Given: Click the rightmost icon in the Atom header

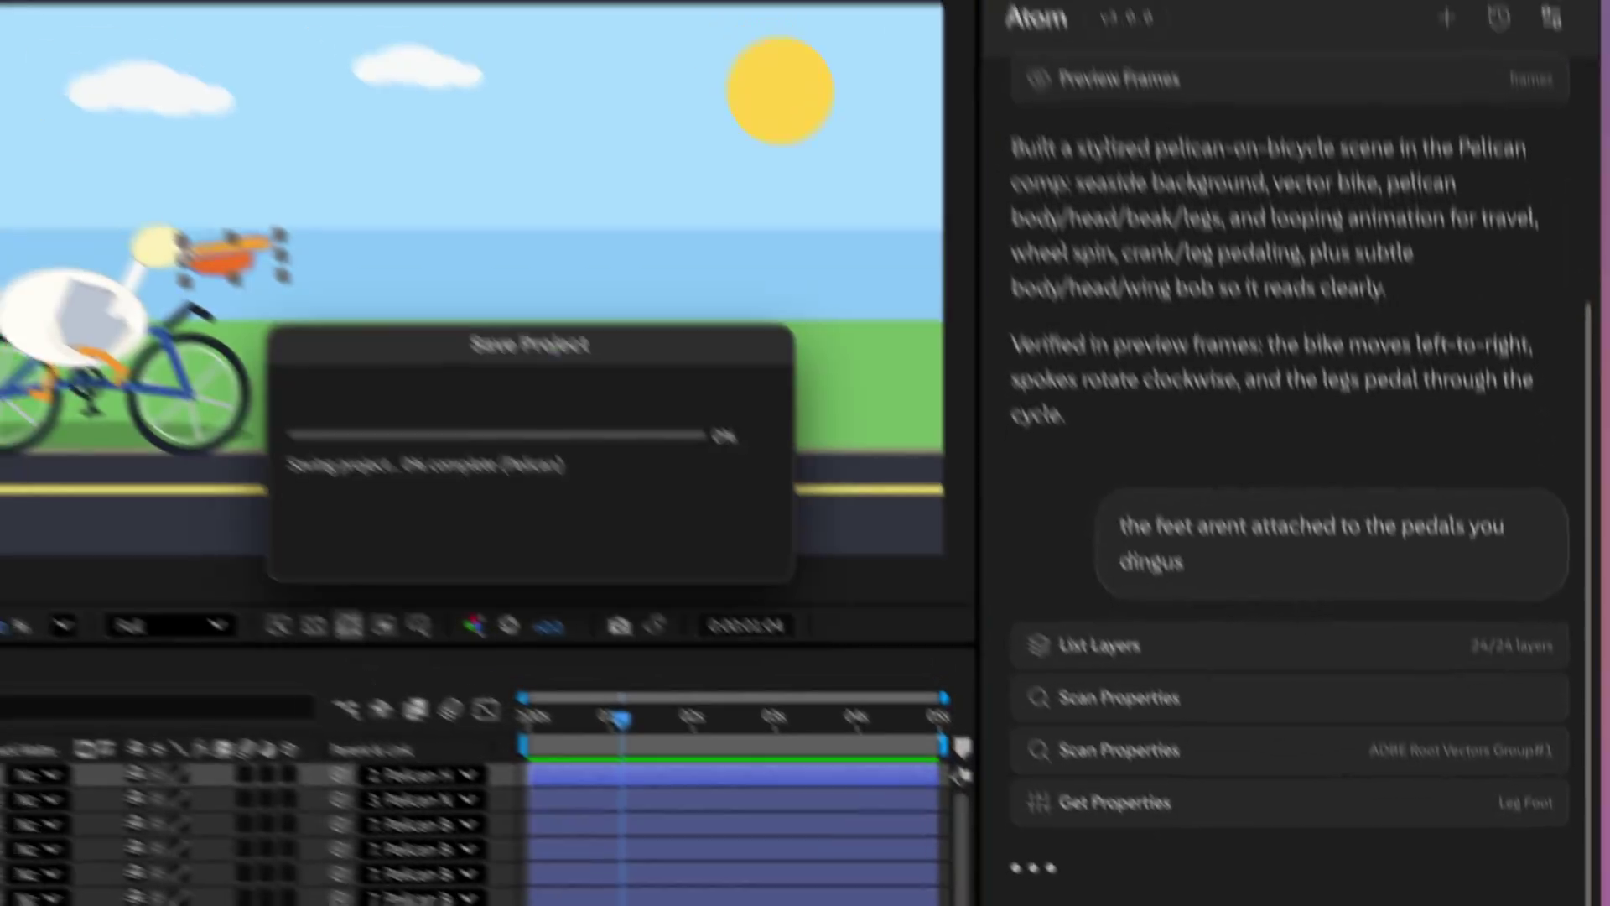Looking at the screenshot, I should [x=1551, y=18].
